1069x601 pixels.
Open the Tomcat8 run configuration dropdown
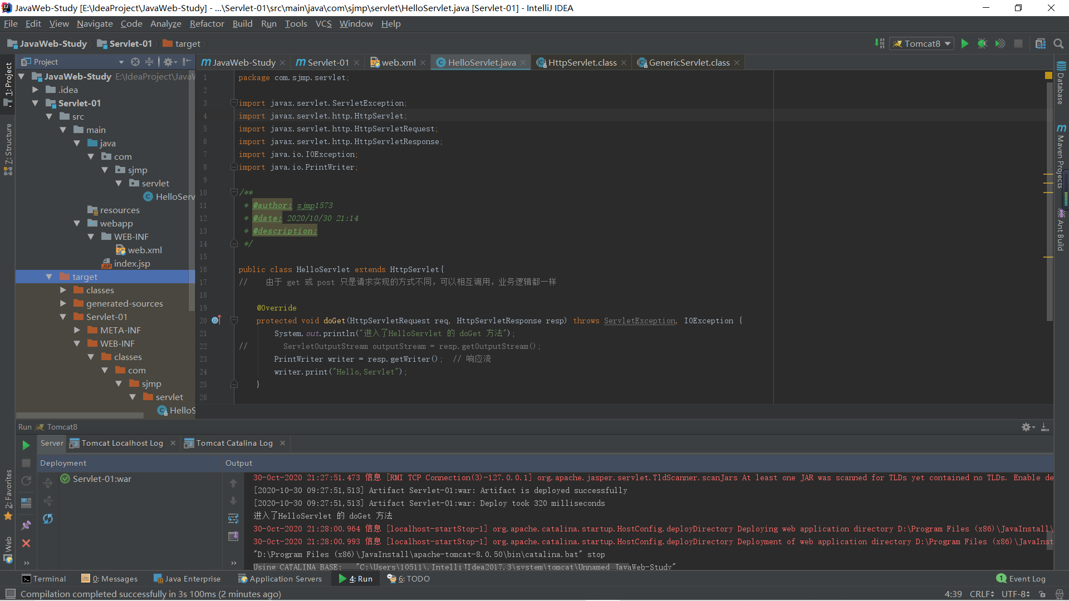coord(922,43)
